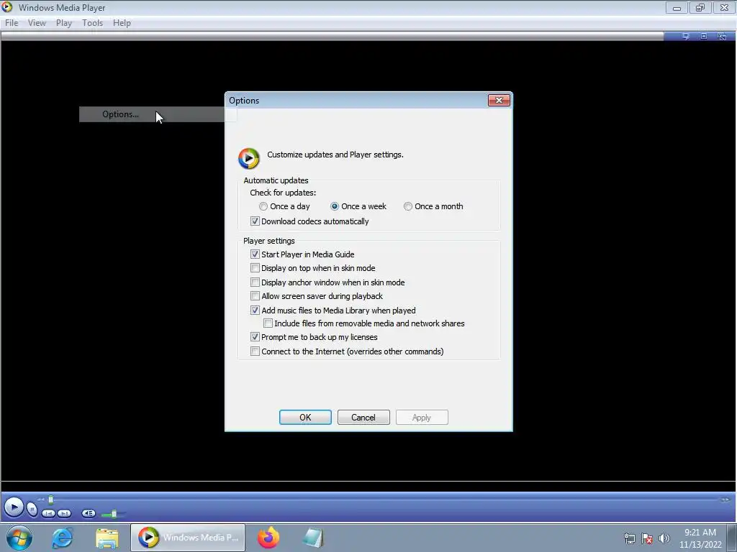Open Windows Explorer folder on taskbar
Screen dimensions: 737x552
point(107,538)
